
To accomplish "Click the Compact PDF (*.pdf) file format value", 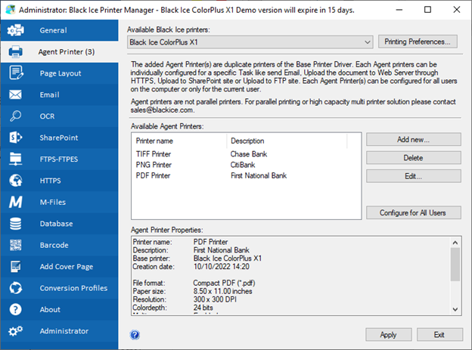I will tap(224, 283).
